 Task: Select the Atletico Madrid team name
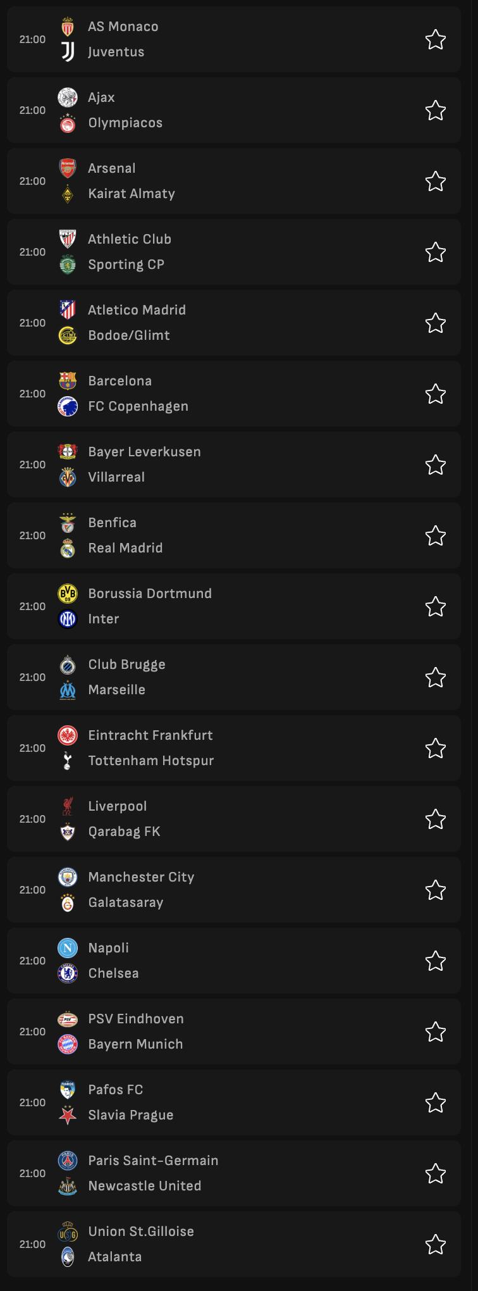pos(137,310)
